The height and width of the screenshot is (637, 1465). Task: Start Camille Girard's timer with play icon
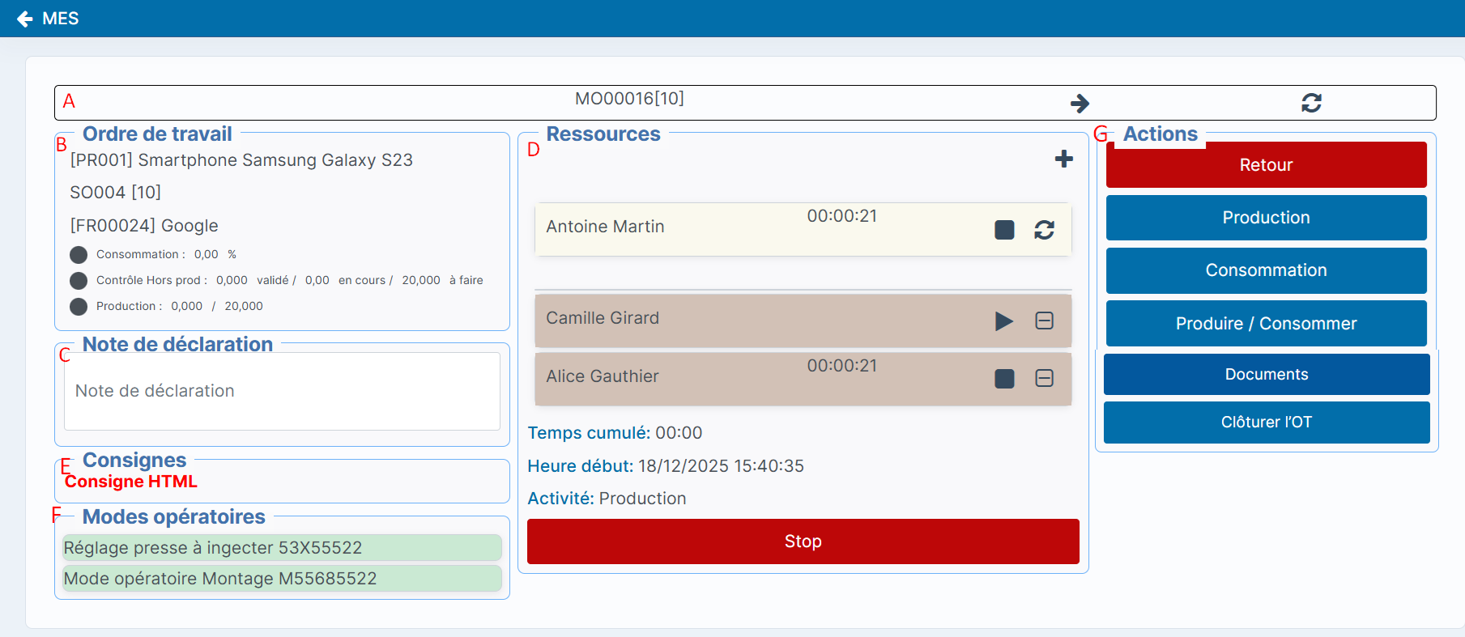(x=1004, y=321)
